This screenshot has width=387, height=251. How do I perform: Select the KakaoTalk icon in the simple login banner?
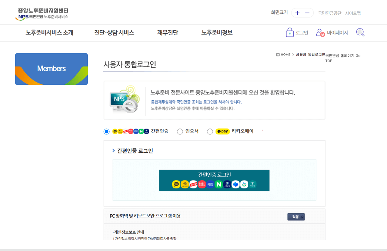coord(176,184)
